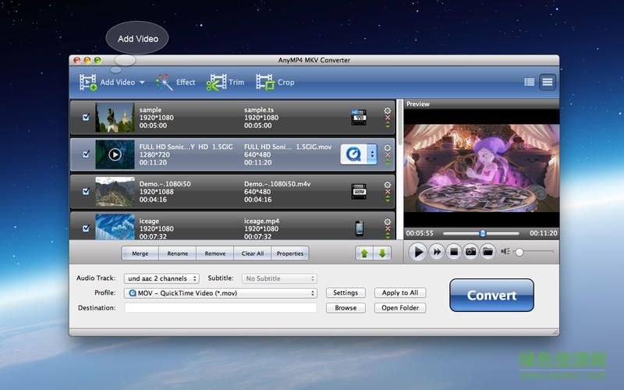
Task: Move selected file up with green arrow
Action: point(366,253)
